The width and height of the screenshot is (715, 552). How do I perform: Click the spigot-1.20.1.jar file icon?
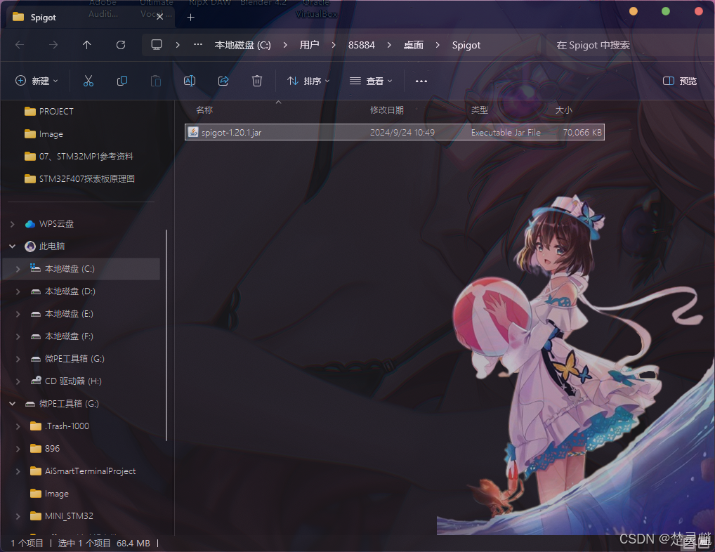(x=193, y=132)
